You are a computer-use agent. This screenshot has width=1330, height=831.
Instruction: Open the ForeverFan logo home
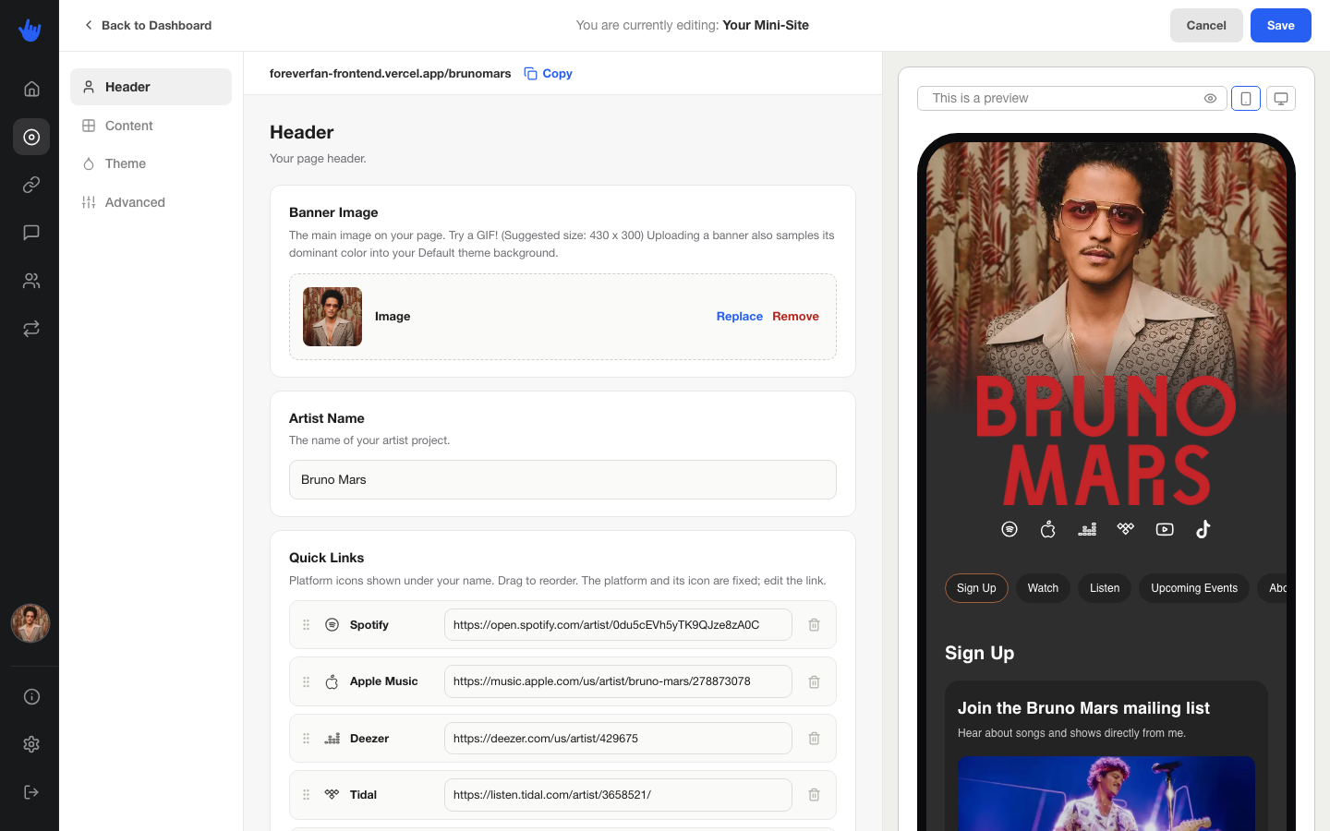pyautogui.click(x=30, y=30)
